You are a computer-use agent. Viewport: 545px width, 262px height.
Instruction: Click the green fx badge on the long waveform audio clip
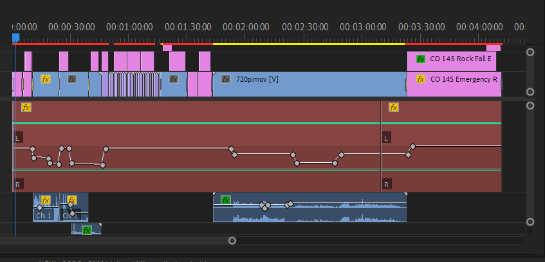[x=226, y=200]
